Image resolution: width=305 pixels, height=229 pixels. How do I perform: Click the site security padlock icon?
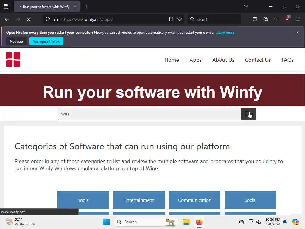56,19
